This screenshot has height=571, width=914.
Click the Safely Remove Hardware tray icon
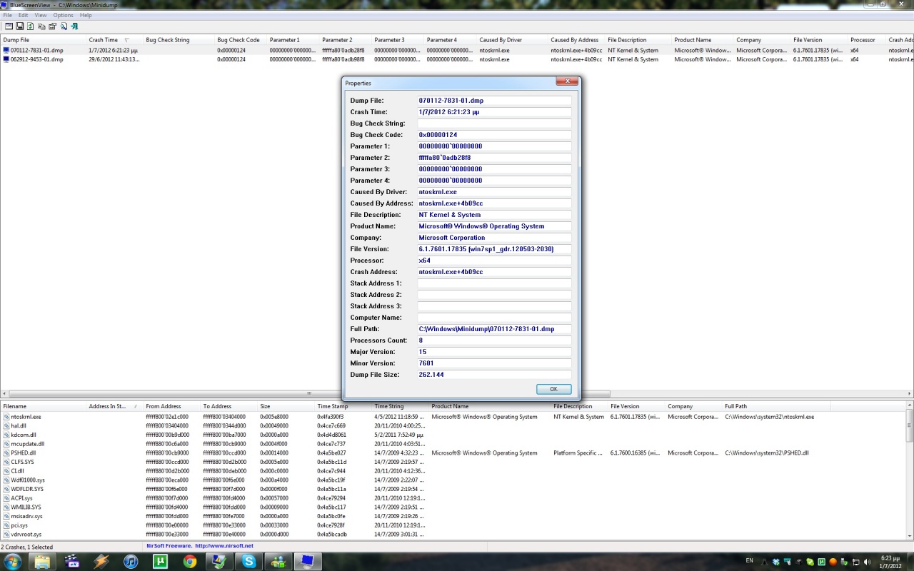[844, 562]
